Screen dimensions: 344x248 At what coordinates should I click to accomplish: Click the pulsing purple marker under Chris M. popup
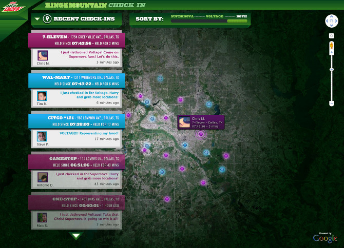[x=201, y=134]
